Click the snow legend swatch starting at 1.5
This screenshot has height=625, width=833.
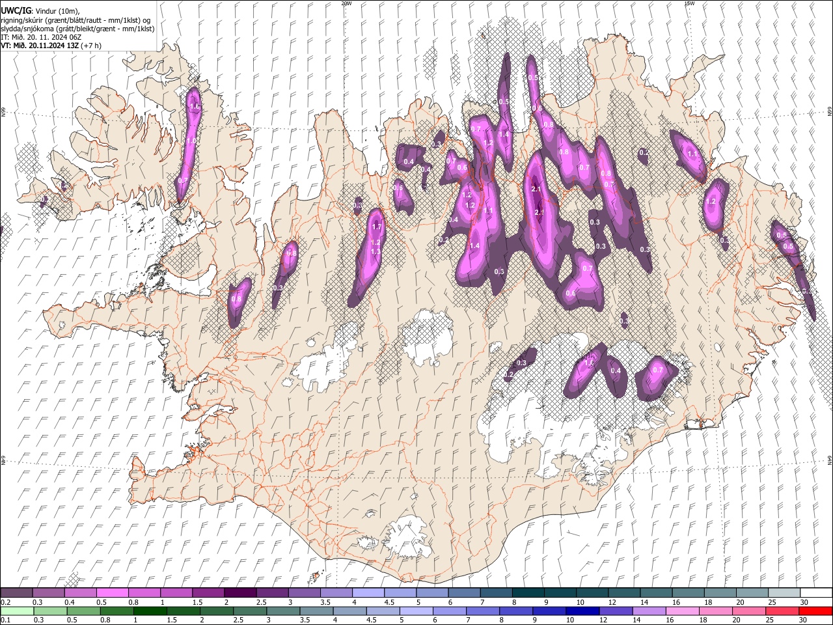208,592
